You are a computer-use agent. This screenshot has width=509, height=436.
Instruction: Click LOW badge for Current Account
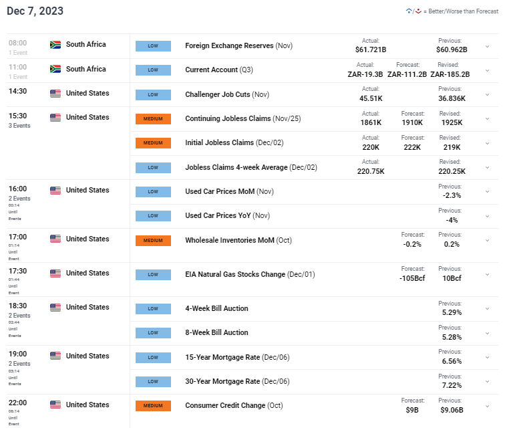coord(153,70)
